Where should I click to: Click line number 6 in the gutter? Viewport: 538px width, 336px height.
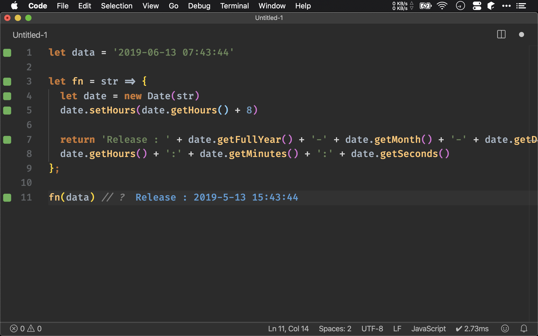click(29, 125)
